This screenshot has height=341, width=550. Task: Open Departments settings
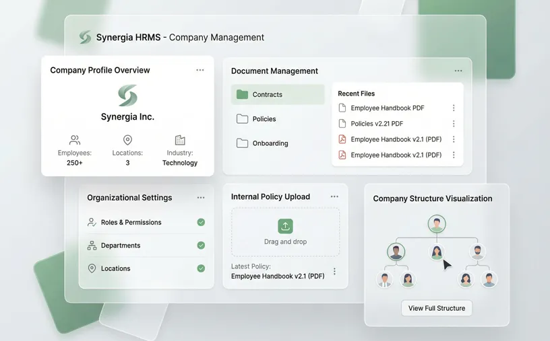pyautogui.click(x=146, y=245)
